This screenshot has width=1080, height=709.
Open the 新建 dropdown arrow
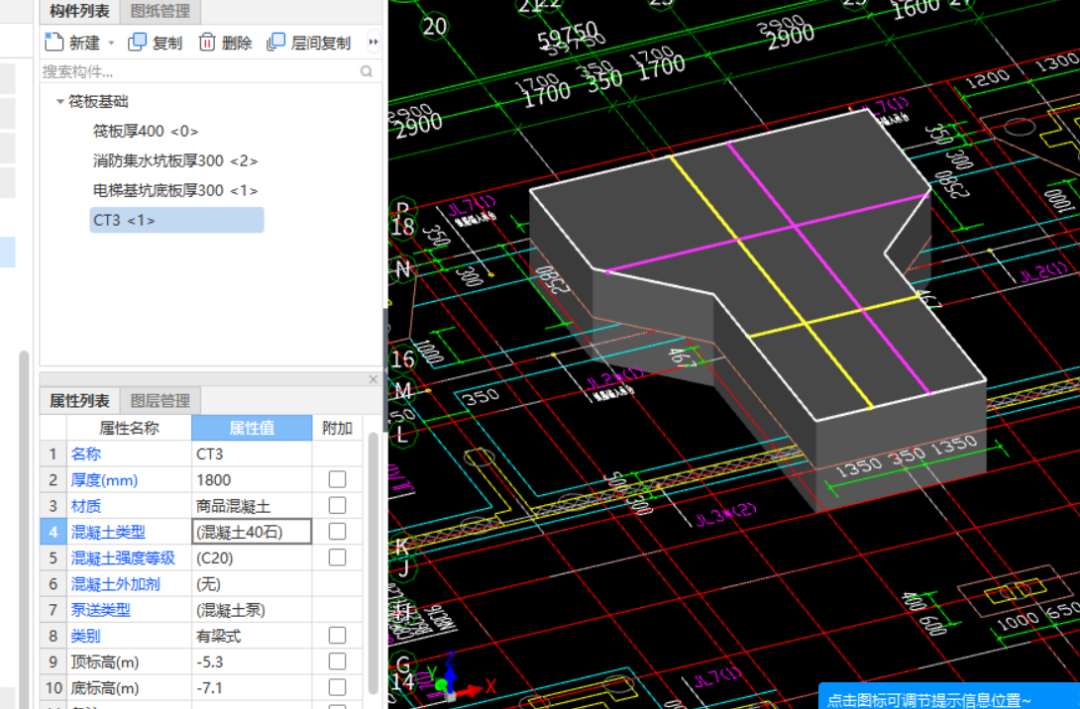[x=111, y=43]
